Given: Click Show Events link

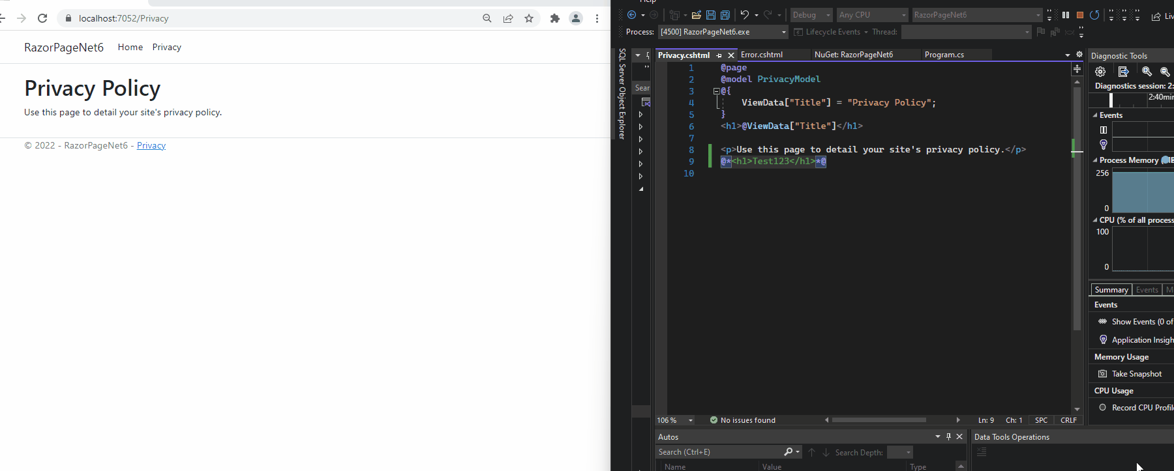Looking at the screenshot, I should point(1142,322).
